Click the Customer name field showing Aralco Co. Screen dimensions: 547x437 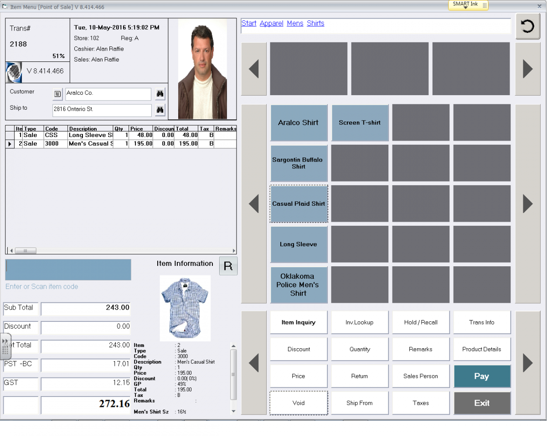108,94
